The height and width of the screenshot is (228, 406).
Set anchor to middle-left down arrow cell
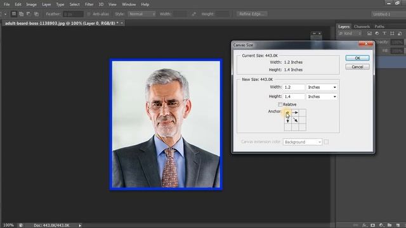coord(287,120)
